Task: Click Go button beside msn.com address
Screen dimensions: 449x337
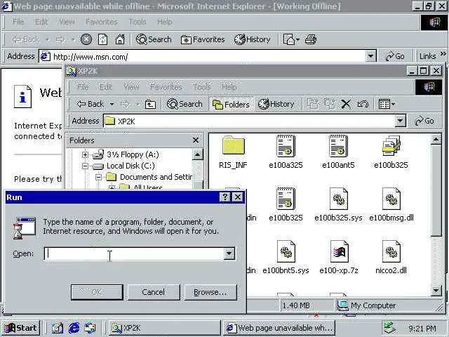Action: (x=395, y=56)
